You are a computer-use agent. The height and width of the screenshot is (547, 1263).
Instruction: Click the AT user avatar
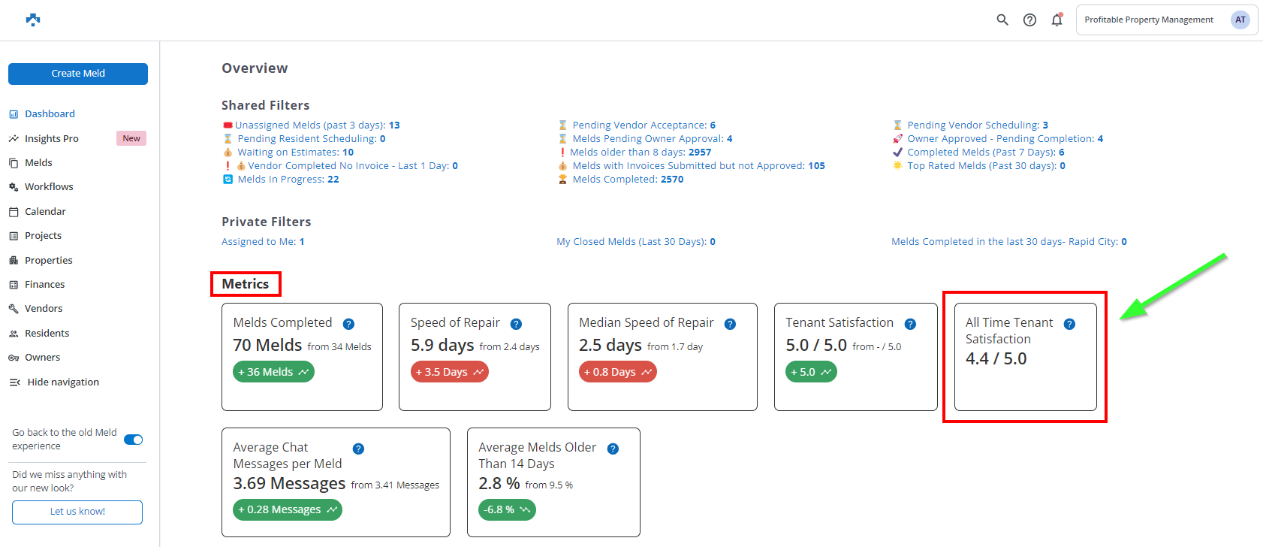[1240, 20]
